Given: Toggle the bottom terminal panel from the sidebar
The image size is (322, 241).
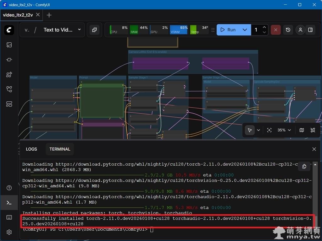Looking at the screenshot, I should pos(9,203).
